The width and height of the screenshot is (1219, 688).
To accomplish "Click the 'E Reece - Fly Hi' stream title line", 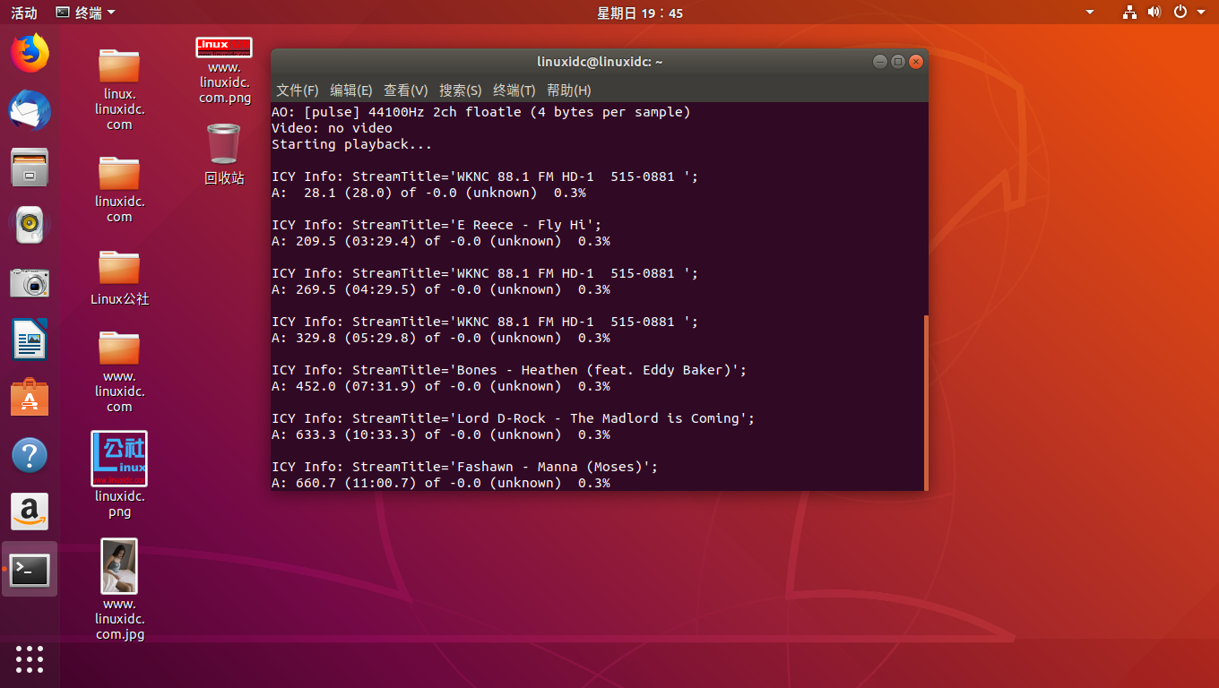I will pyautogui.click(x=437, y=225).
